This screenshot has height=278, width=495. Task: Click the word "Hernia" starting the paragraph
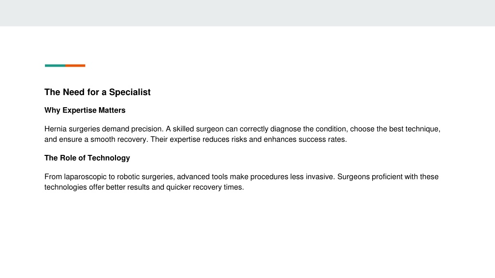pyautogui.click(x=56, y=129)
